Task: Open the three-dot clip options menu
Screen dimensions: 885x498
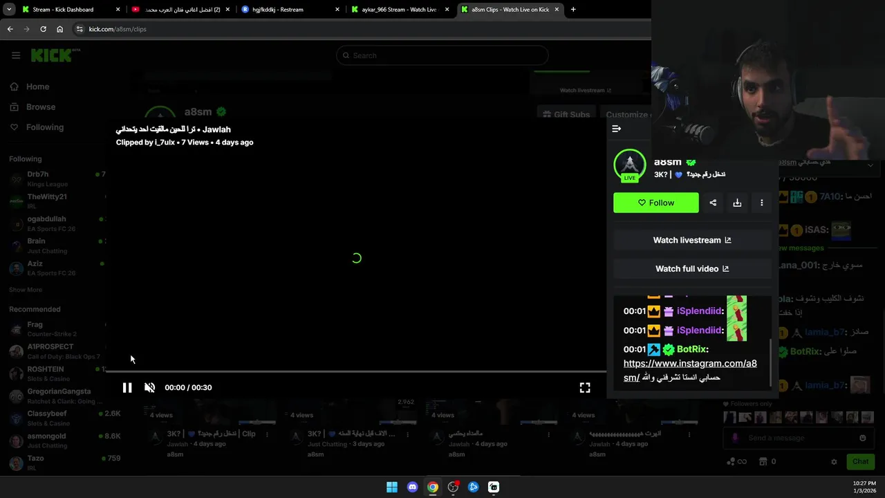Action: coord(762,203)
